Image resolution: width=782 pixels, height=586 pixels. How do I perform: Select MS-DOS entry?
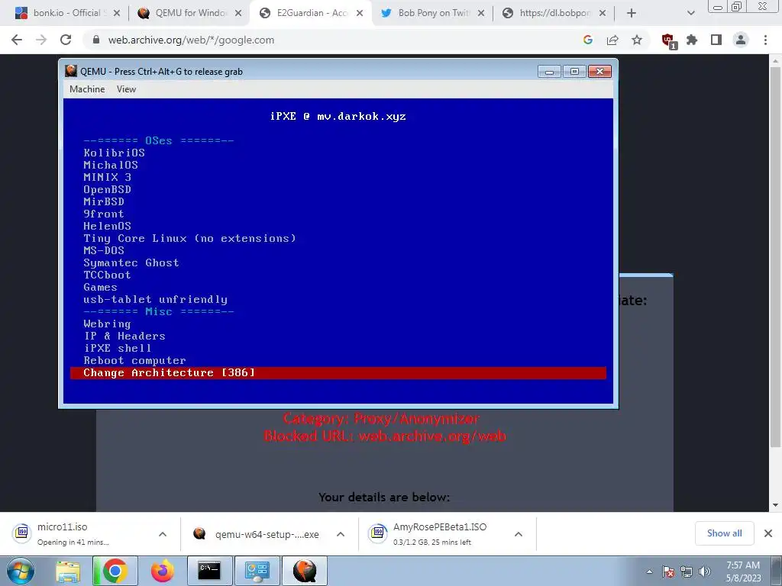[104, 250]
